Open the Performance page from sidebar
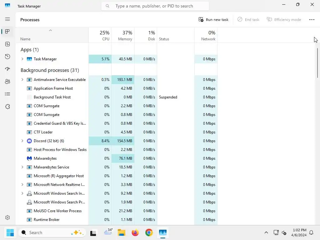 7,44
